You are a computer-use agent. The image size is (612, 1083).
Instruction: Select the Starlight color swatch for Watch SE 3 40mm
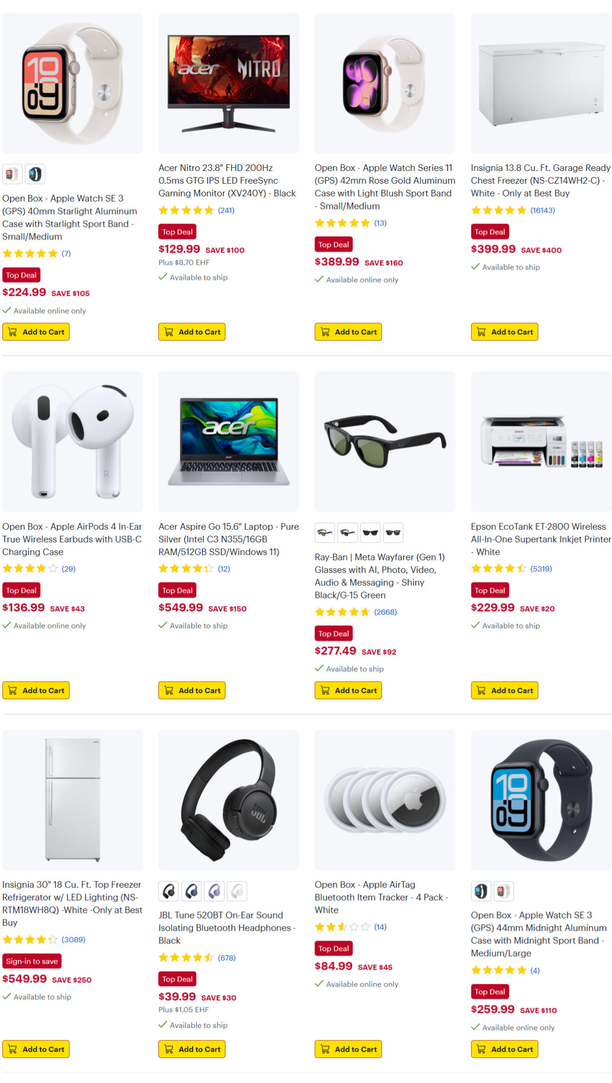pos(12,174)
